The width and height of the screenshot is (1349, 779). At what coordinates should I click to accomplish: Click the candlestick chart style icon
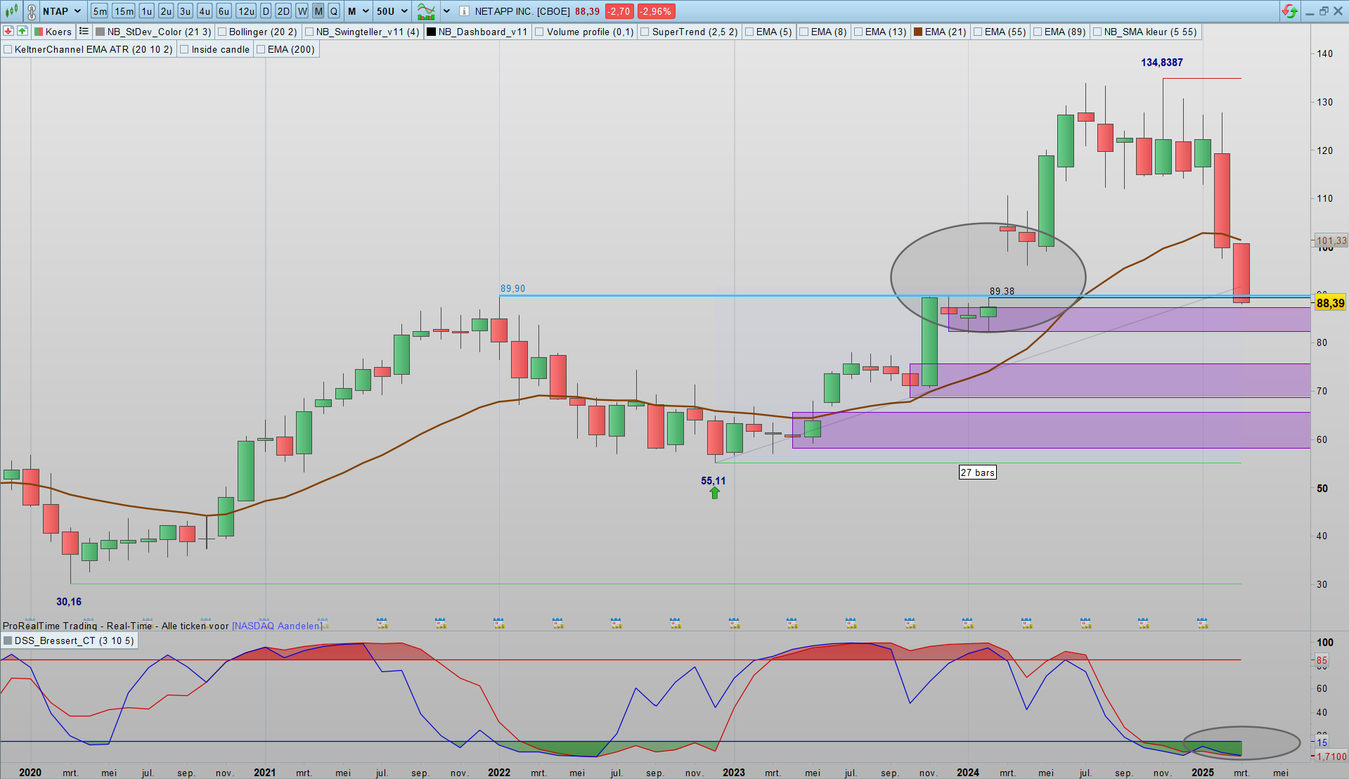11,11
